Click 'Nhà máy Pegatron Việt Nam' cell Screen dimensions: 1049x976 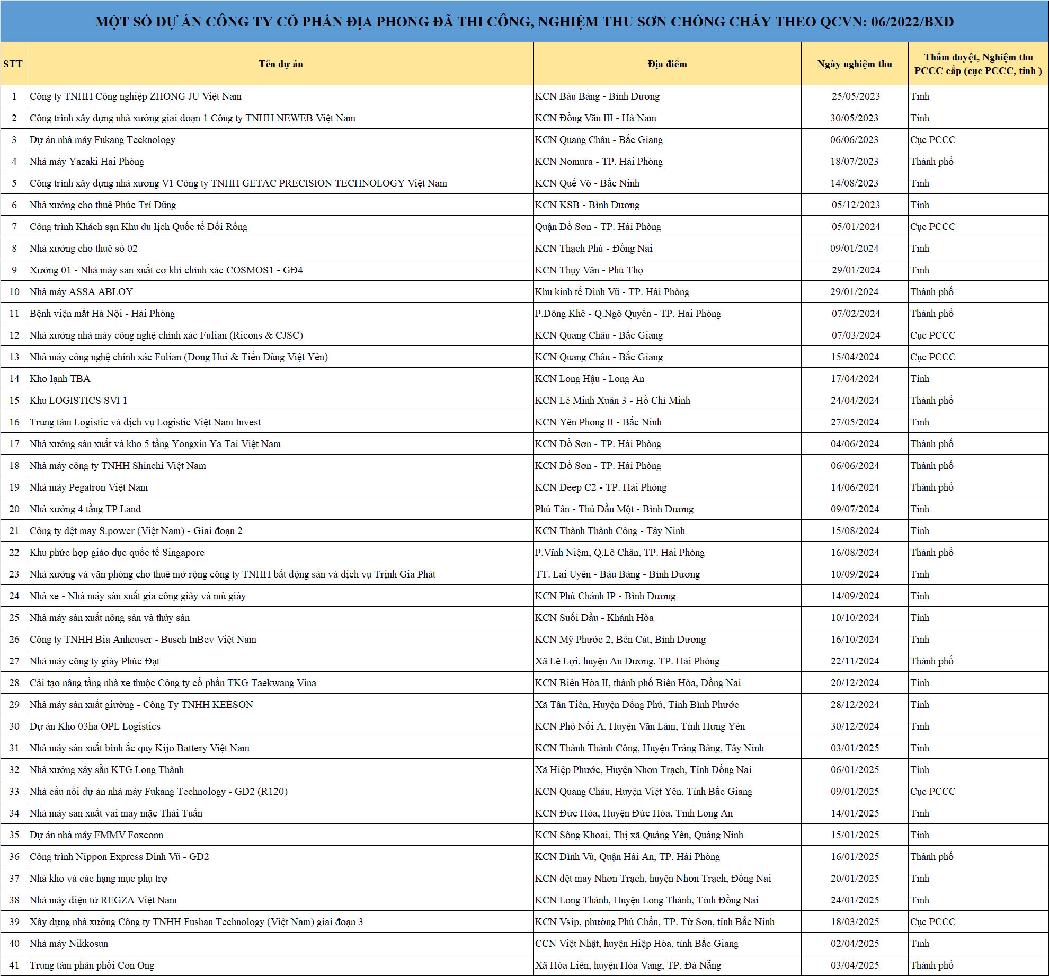tap(280, 487)
